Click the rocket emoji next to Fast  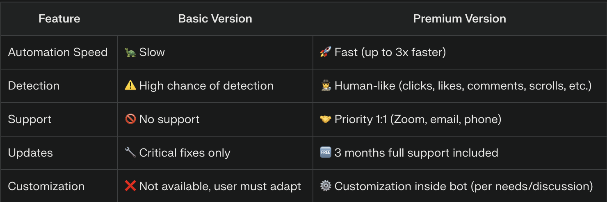point(325,52)
